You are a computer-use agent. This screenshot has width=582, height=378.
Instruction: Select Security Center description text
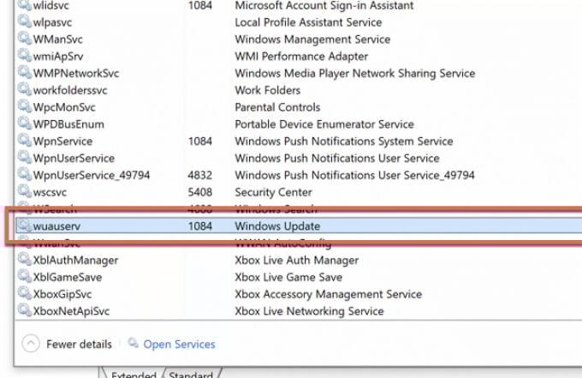coord(273,192)
